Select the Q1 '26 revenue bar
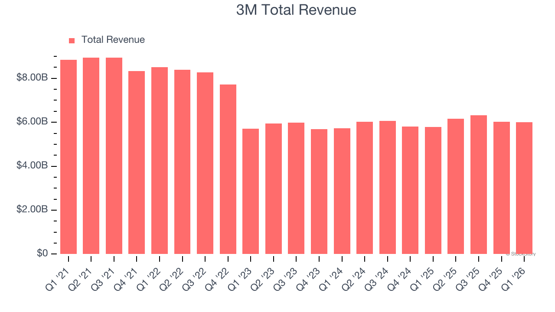 (x=524, y=188)
